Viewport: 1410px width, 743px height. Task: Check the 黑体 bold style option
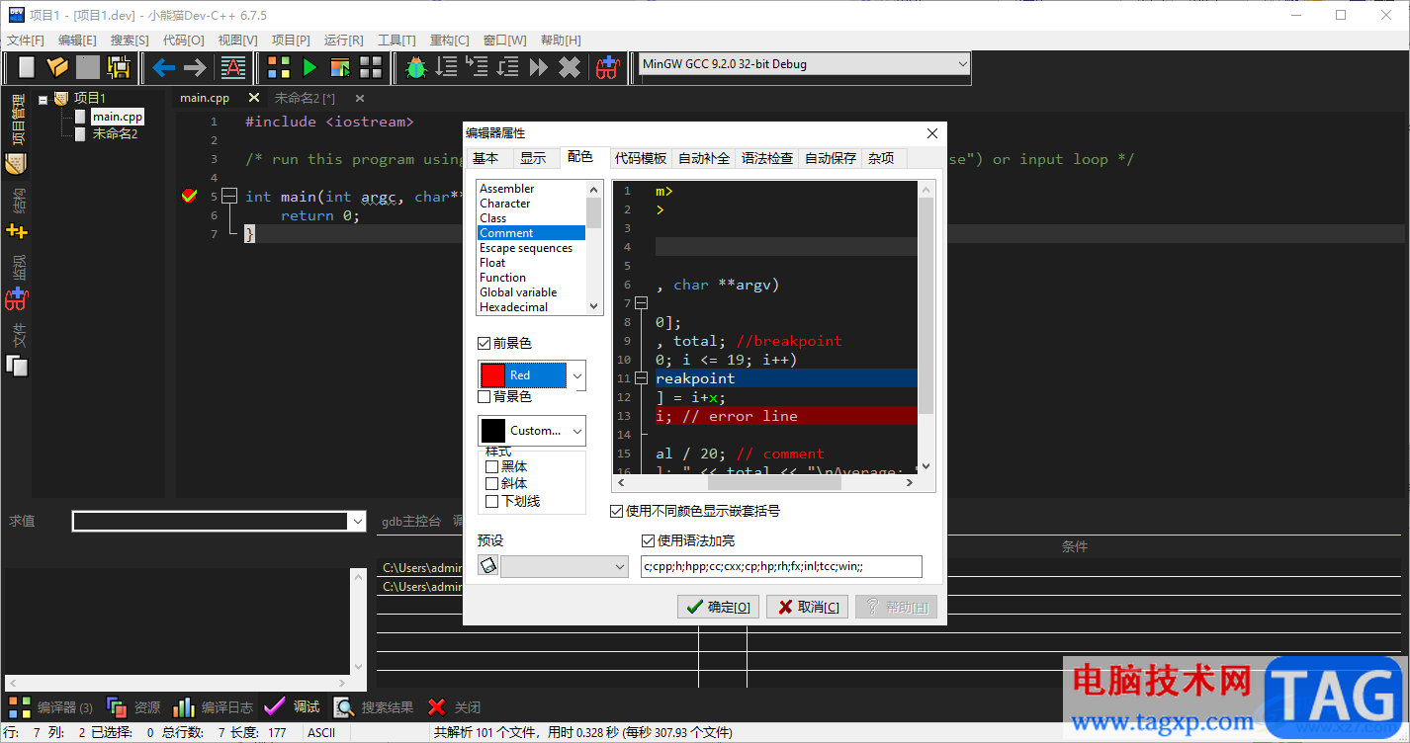tap(491, 466)
